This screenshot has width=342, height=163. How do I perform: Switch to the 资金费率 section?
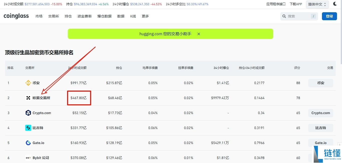point(84,16)
